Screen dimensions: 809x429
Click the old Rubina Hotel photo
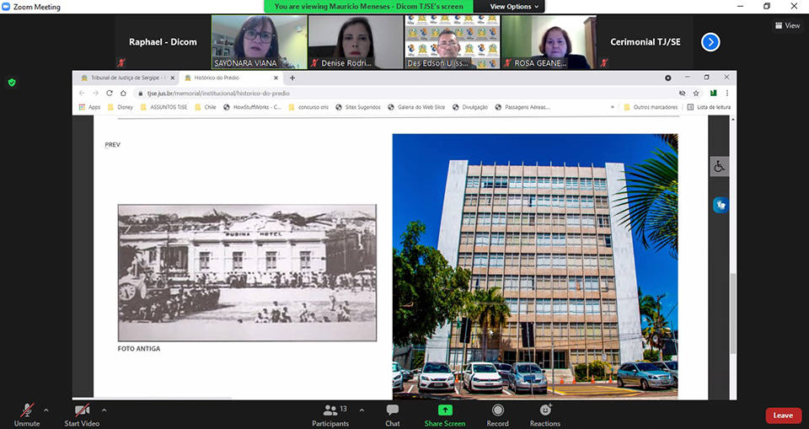tap(247, 272)
